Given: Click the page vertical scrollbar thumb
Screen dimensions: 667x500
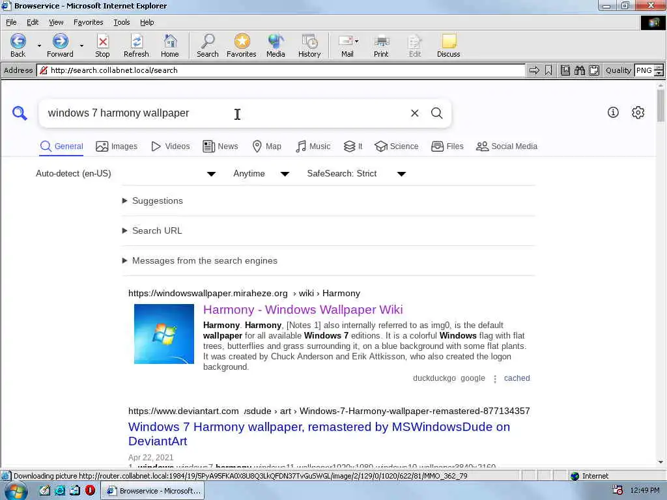Looking at the screenshot, I should pyautogui.click(x=660, y=105).
